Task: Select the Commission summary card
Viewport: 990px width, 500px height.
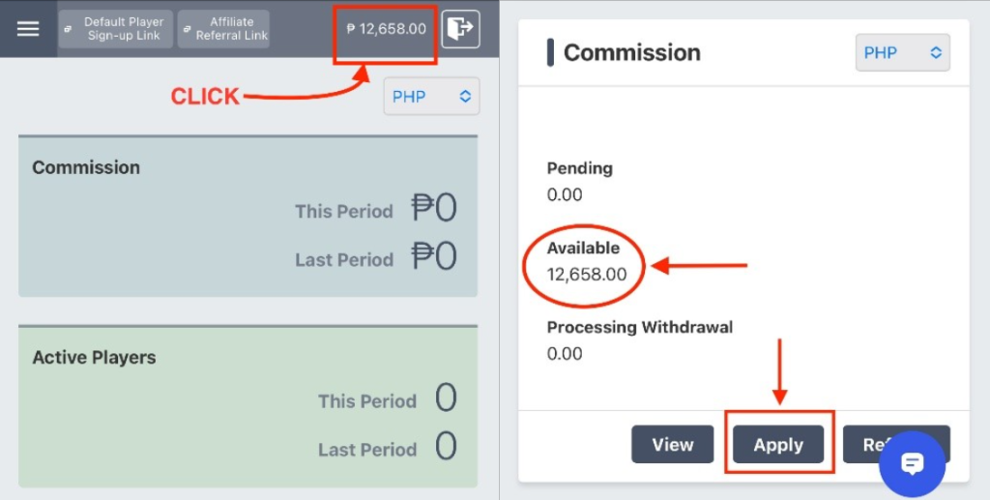Action: [x=248, y=217]
